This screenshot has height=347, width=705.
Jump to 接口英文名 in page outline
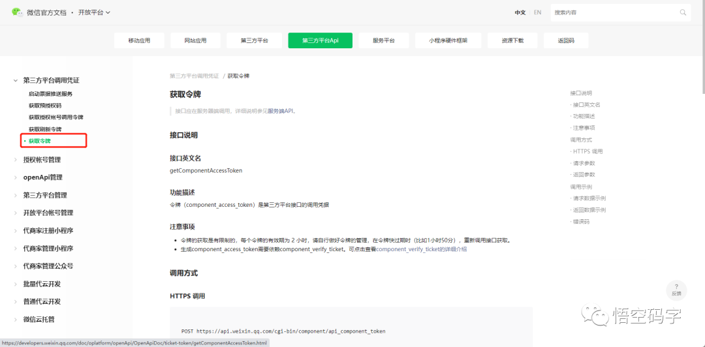click(586, 105)
